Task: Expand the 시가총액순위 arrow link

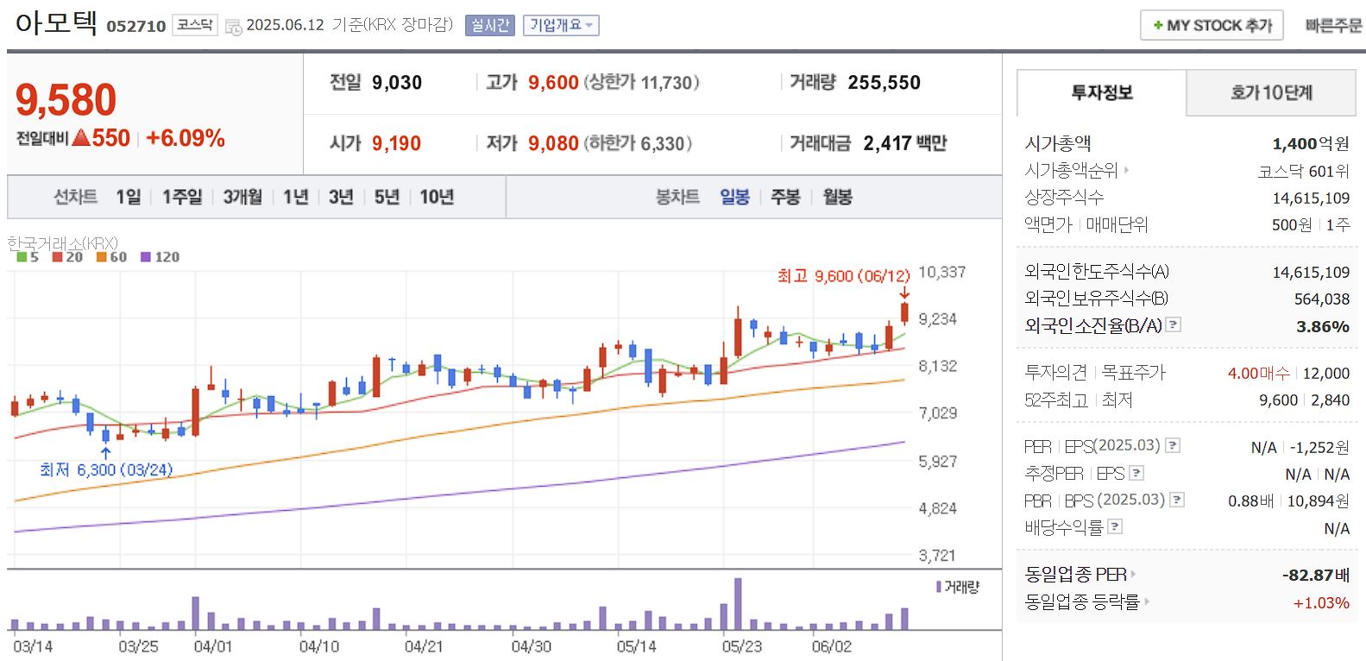Action: [x=1126, y=171]
